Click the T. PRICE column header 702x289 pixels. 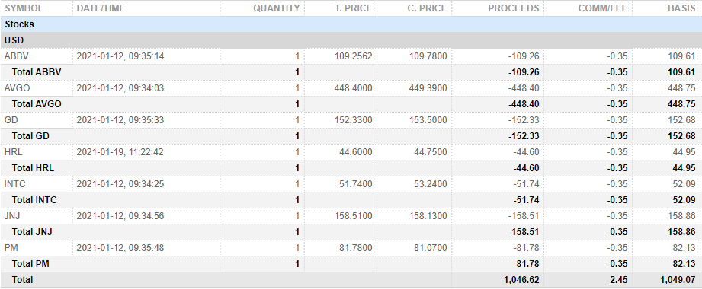[x=354, y=8]
